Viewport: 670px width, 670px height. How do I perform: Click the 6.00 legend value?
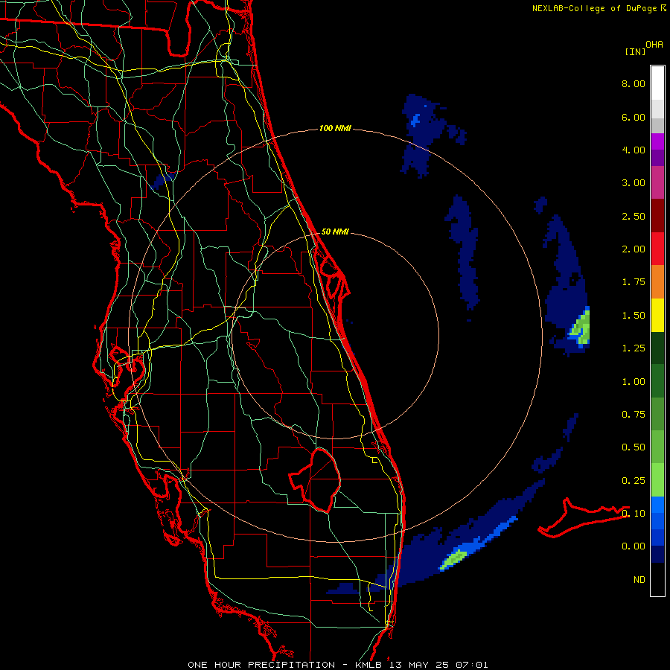[x=633, y=117]
